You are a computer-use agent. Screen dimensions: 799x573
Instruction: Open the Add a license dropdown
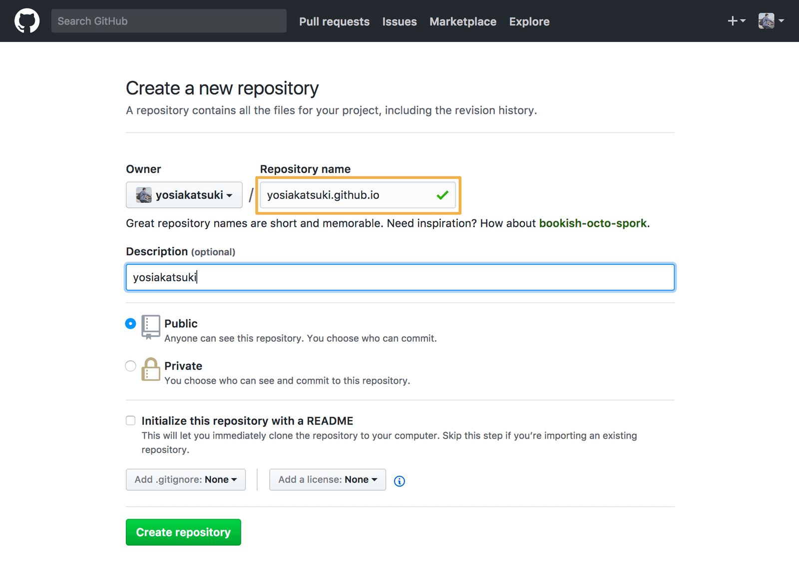(x=328, y=480)
